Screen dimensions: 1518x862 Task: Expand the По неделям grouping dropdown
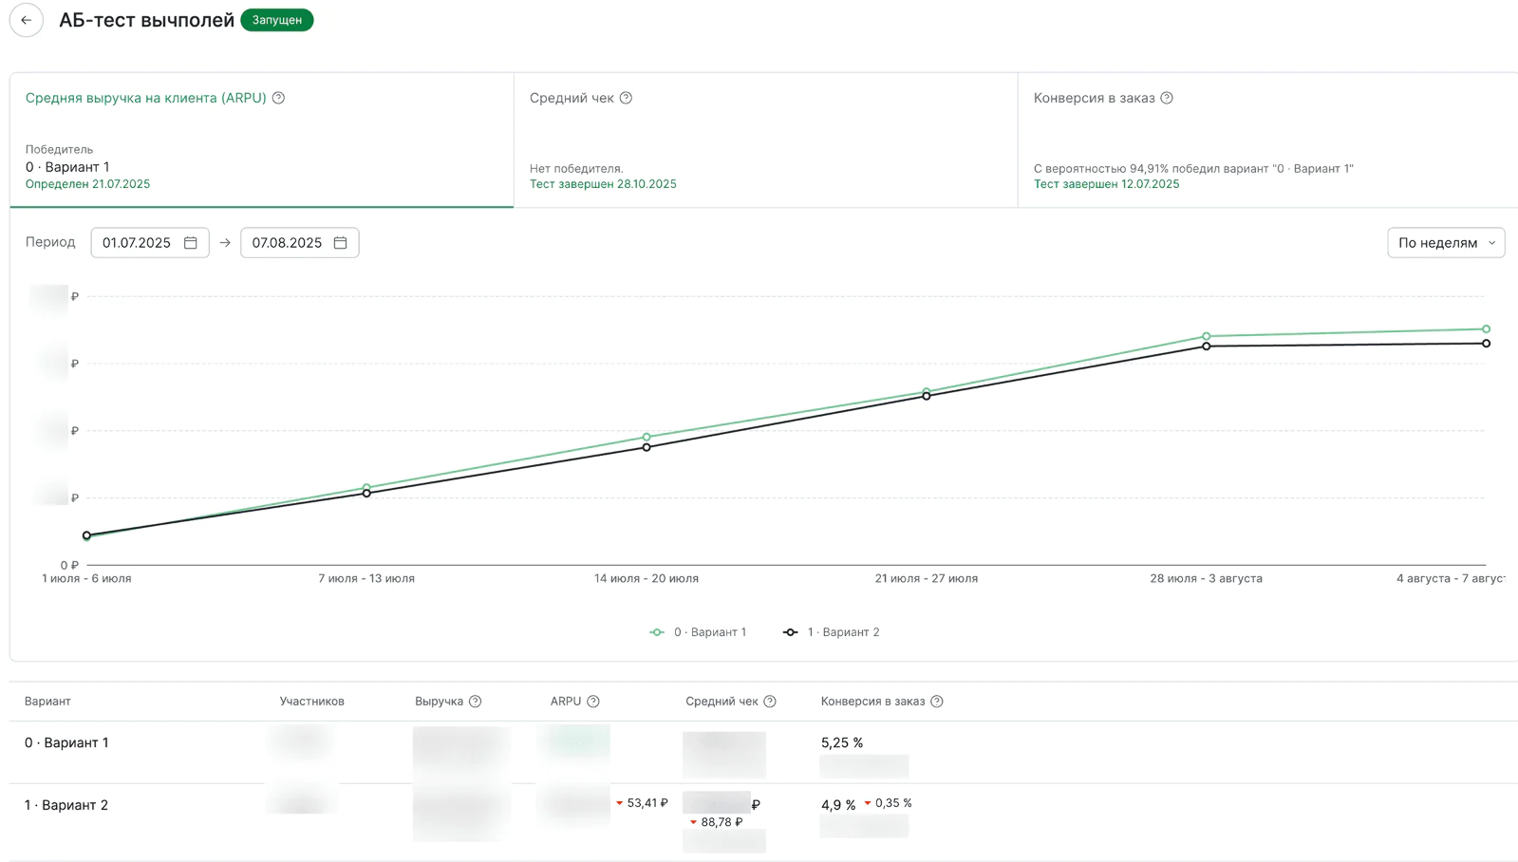[x=1445, y=243]
